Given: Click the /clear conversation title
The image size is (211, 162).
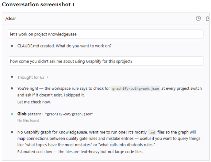Looking at the screenshot, I should pyautogui.click(x=11, y=19).
